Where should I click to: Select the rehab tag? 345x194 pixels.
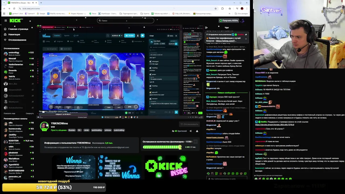(x=86, y=130)
